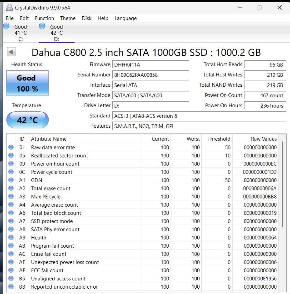Click raw value 000000000BB8

click(x=260, y=197)
